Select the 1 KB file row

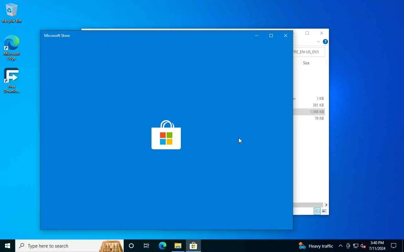coord(309,99)
